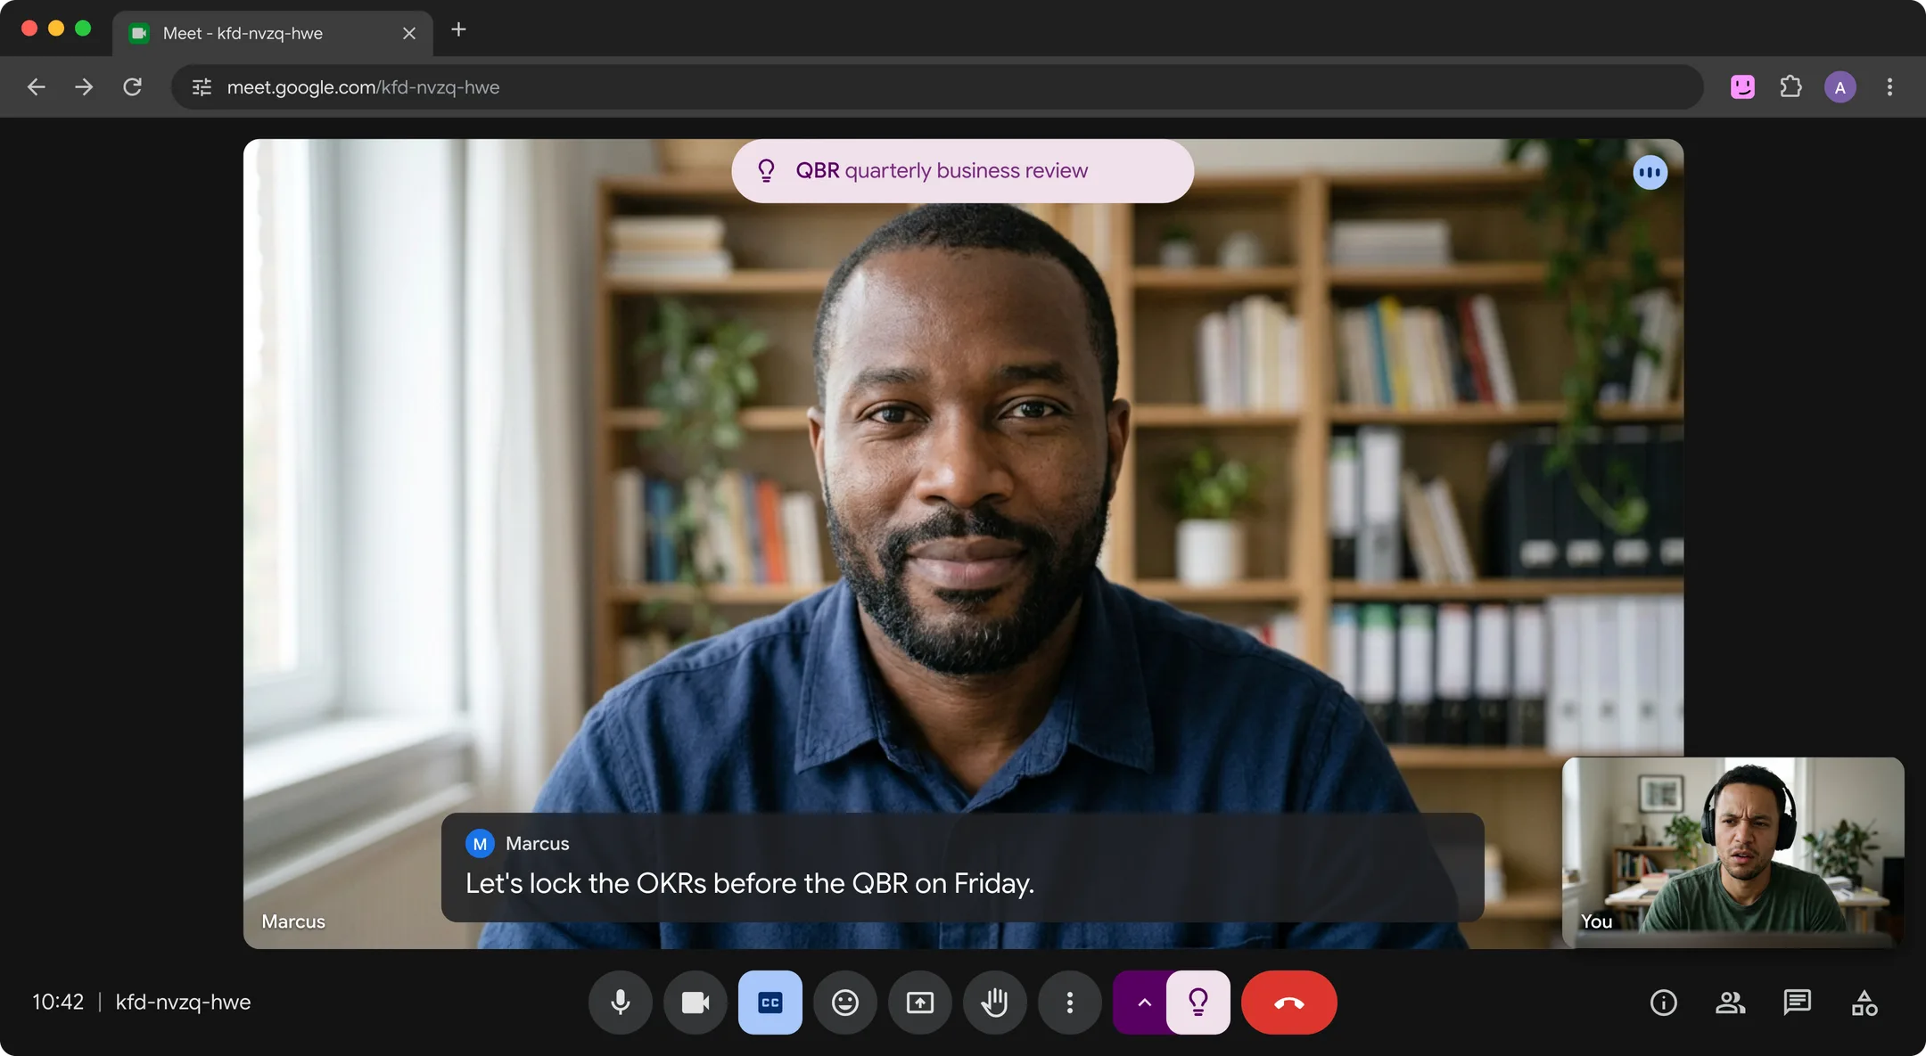Click the Meet favicon on the tab
Image resolution: width=1926 pixels, height=1056 pixels.
coord(139,34)
